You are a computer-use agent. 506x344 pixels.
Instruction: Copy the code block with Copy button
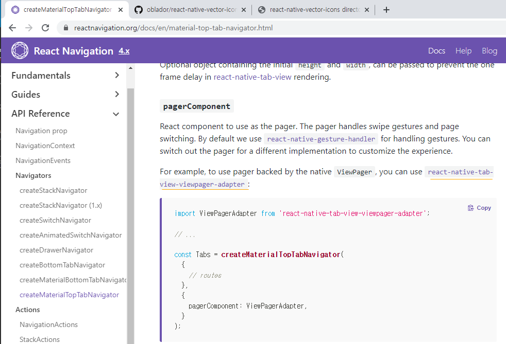click(480, 208)
